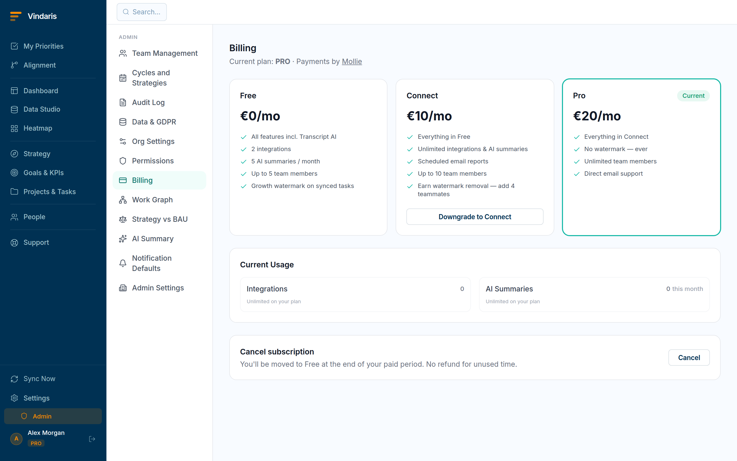Click the Search input field
Viewport: 737px width, 461px height.
coord(142,12)
